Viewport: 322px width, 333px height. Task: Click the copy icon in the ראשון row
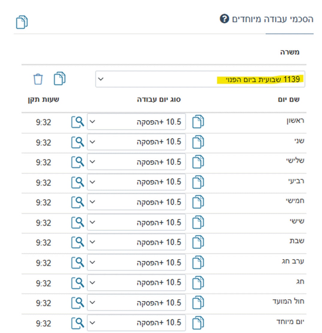[x=198, y=122]
